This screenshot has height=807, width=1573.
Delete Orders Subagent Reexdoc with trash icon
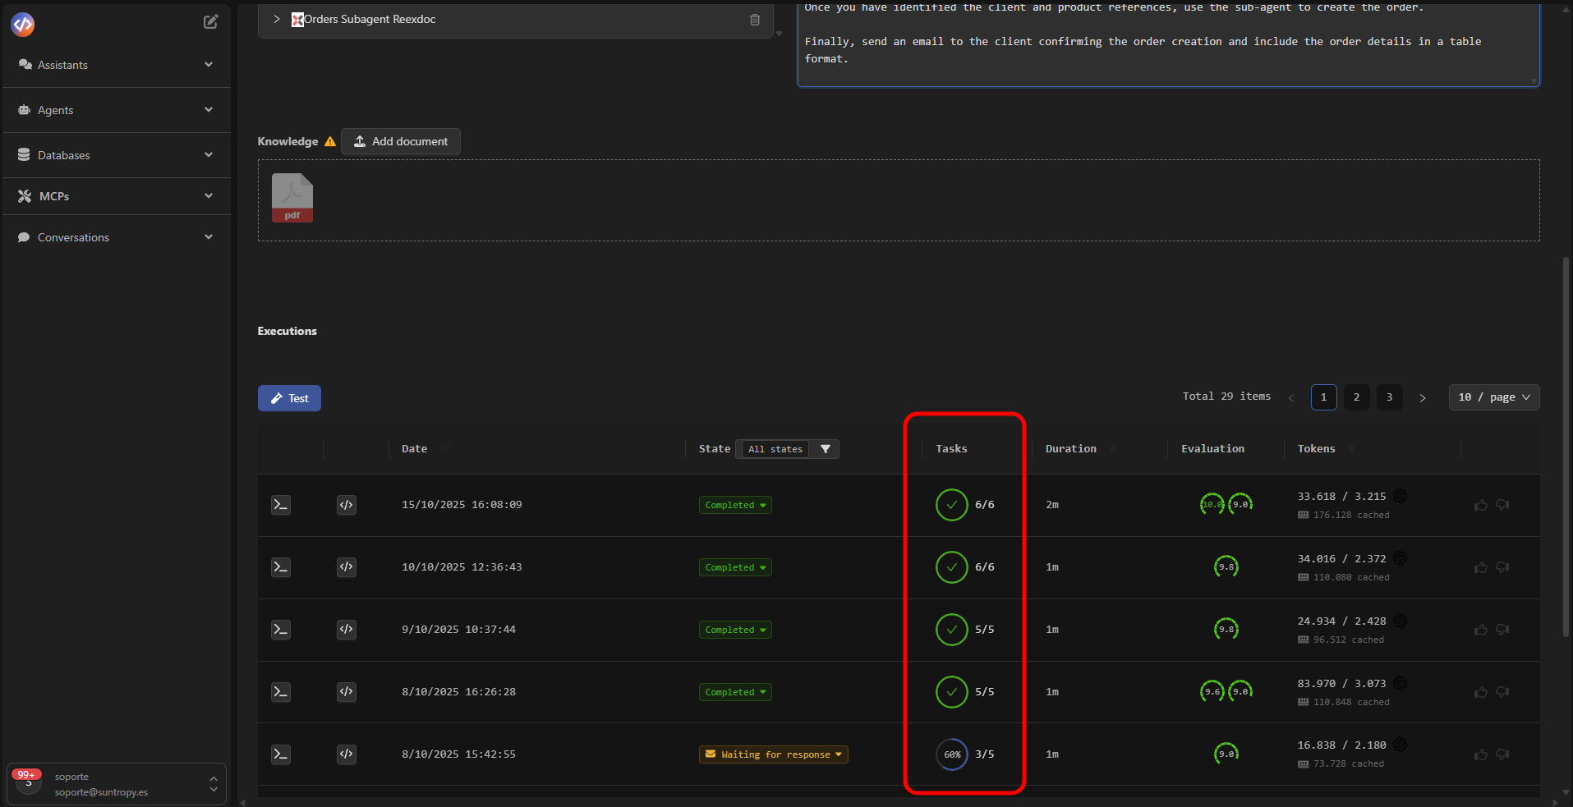coord(755,20)
